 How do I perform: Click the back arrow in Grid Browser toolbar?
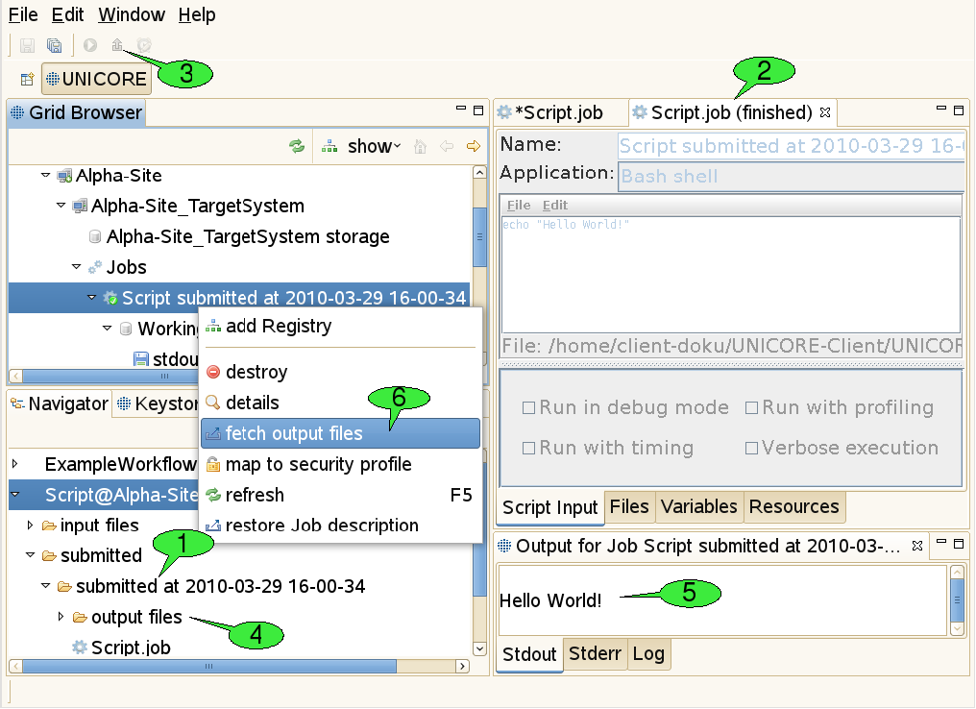tap(447, 146)
